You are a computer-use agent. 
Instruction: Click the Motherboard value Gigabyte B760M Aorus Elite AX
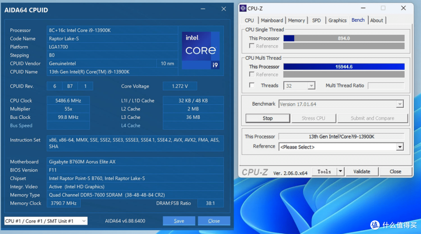click(x=135, y=162)
